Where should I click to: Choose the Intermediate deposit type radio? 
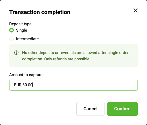tap(11, 39)
